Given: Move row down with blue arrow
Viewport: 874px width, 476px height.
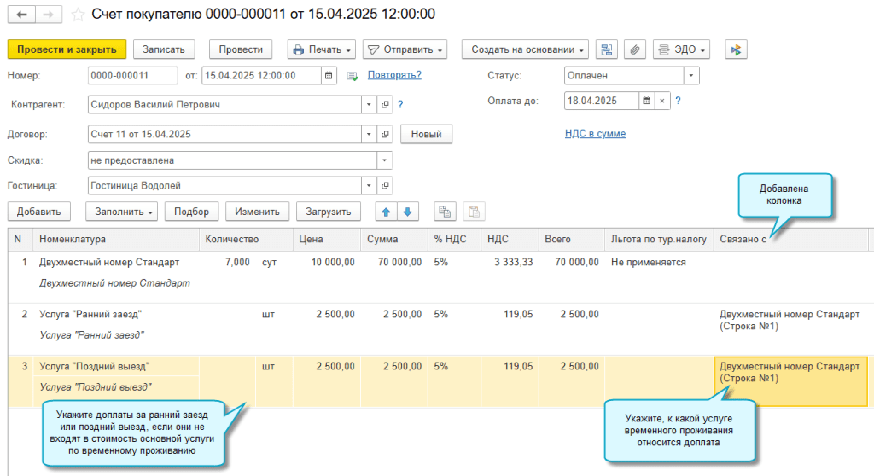Looking at the screenshot, I should pyautogui.click(x=407, y=212).
